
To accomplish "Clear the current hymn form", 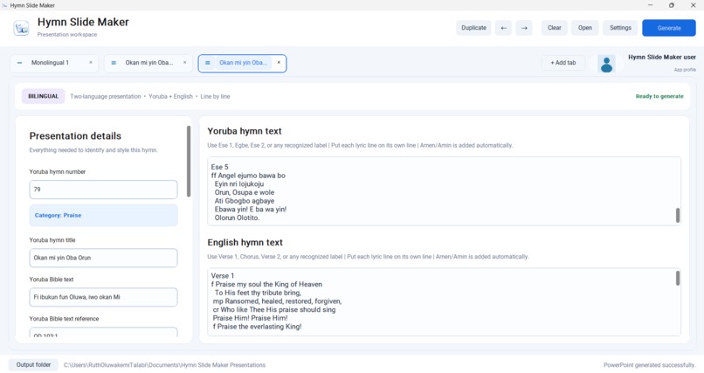I will tap(555, 28).
